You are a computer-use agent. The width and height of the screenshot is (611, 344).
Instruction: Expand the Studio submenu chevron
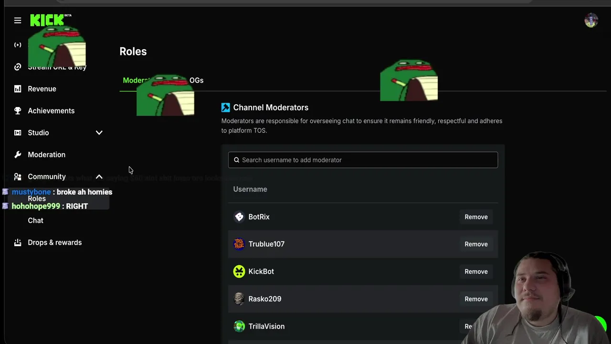pos(99,133)
